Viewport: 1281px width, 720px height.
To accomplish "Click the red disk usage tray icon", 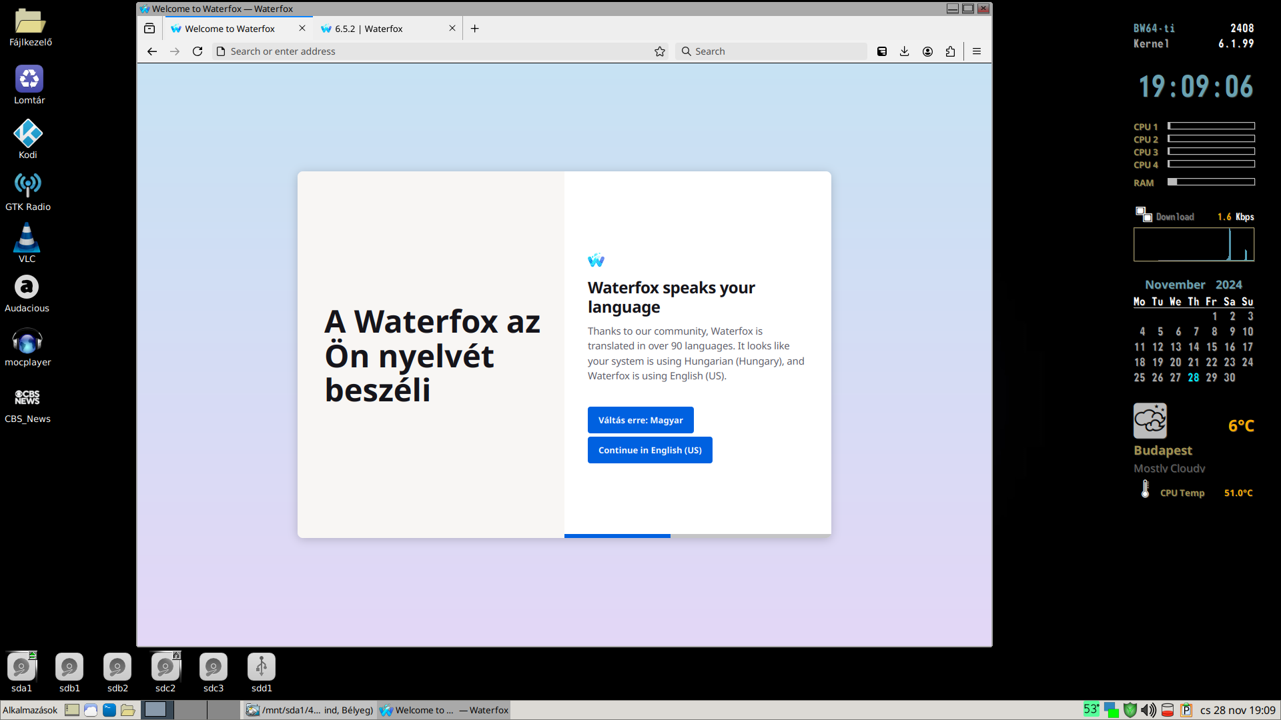I will 1168,710.
